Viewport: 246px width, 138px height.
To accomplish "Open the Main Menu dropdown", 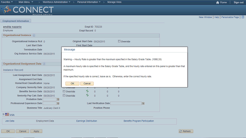I will tap(26, 2).
